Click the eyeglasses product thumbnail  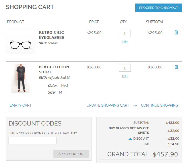click(20, 44)
